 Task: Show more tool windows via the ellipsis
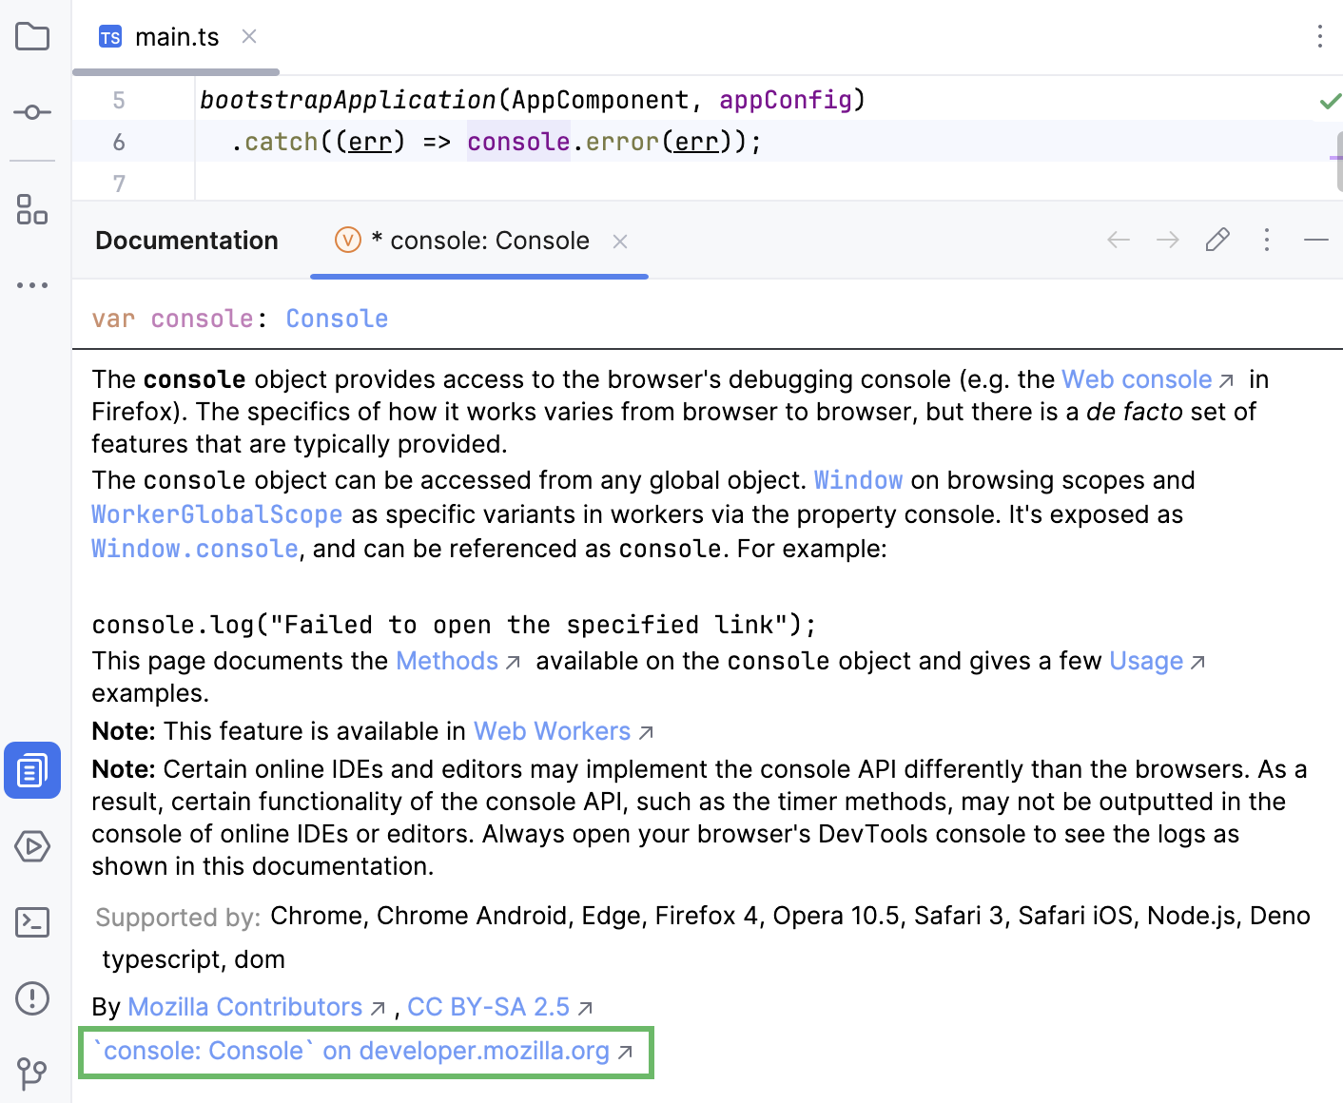pos(32,285)
